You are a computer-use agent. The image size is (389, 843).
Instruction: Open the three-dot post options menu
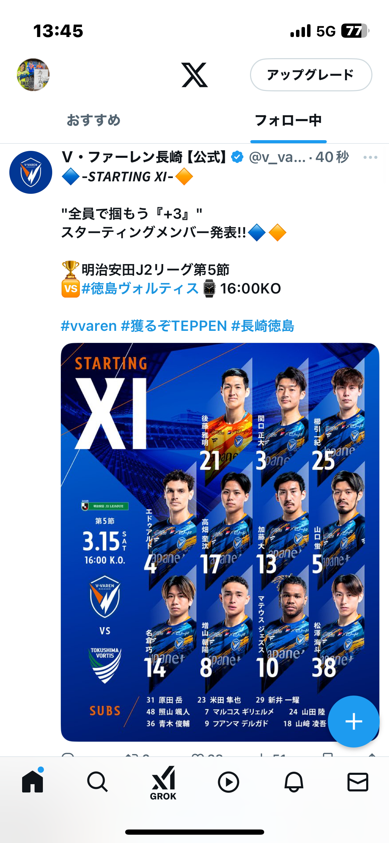pos(370,157)
